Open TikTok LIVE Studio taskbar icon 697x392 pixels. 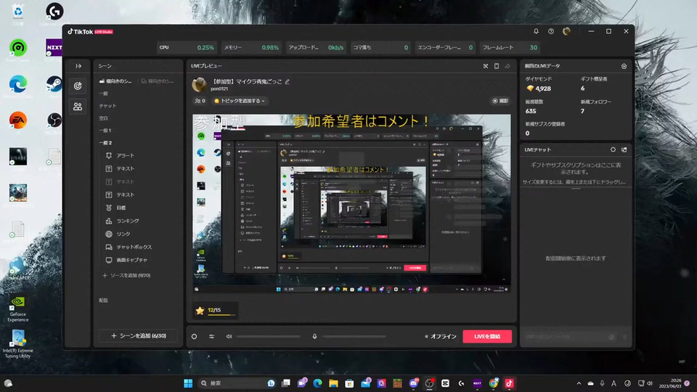(510, 383)
